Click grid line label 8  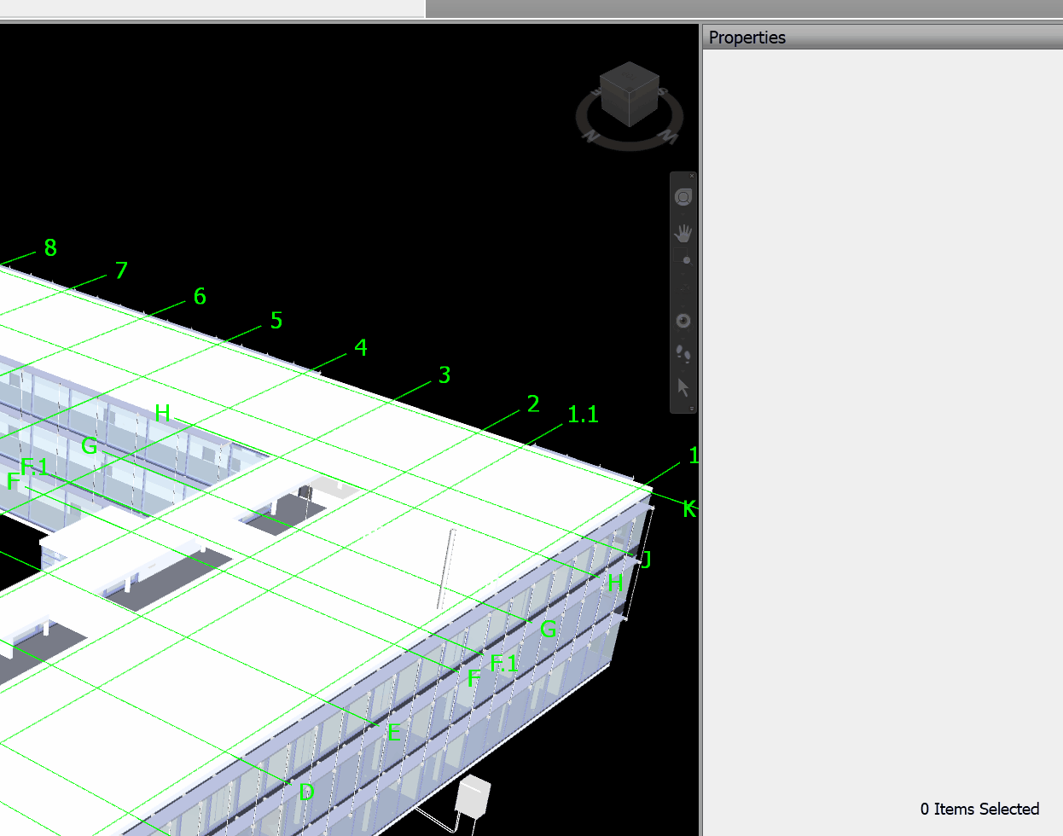(50, 248)
